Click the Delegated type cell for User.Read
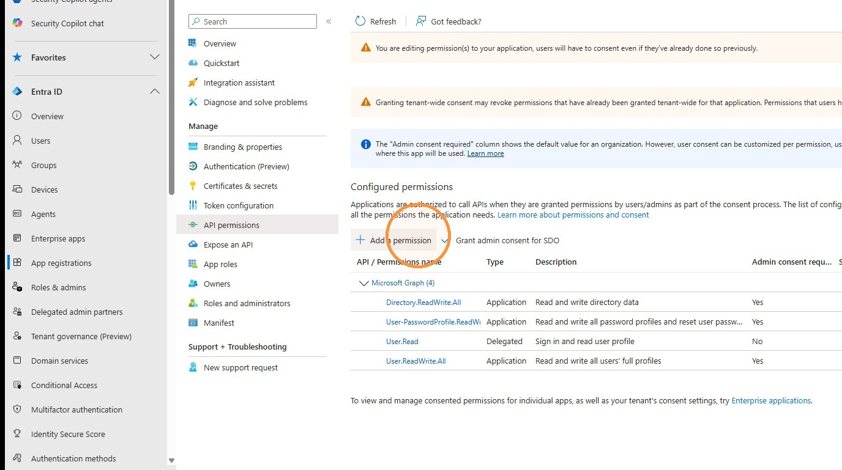The image size is (842, 470). pos(504,341)
